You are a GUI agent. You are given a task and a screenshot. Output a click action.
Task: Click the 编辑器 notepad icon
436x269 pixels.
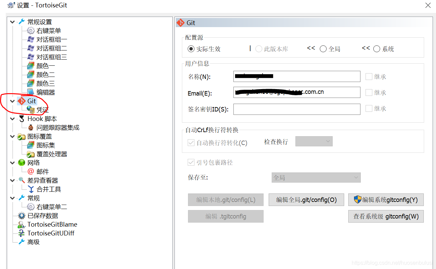pos(31,92)
